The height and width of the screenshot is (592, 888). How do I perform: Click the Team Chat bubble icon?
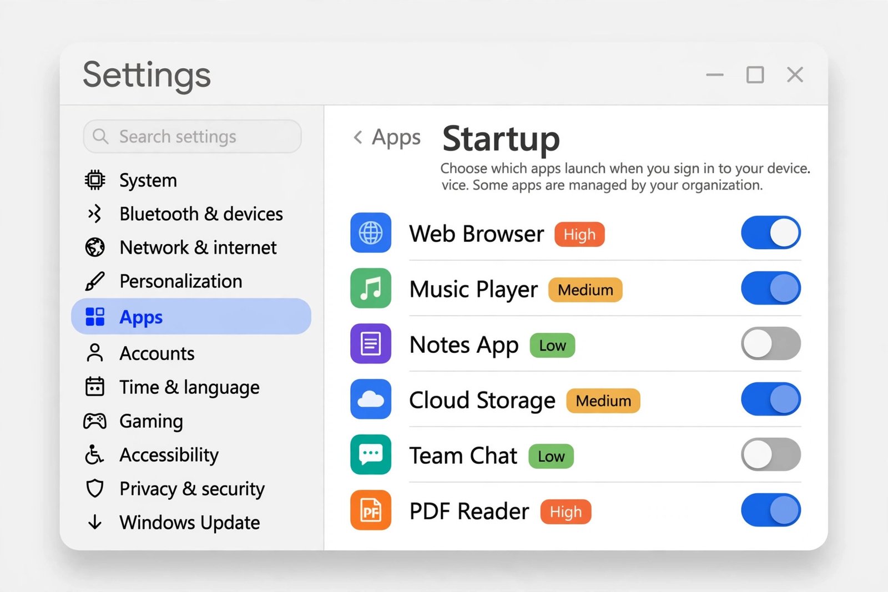point(371,454)
